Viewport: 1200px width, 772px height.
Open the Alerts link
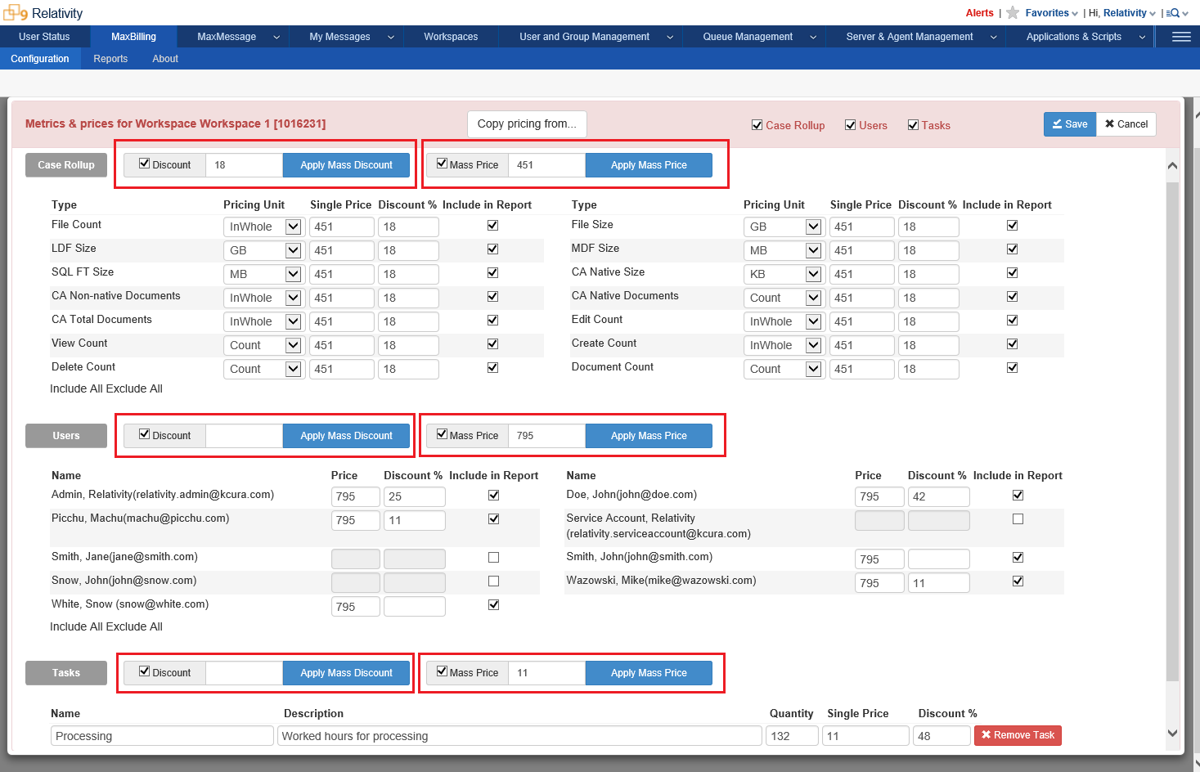point(979,13)
